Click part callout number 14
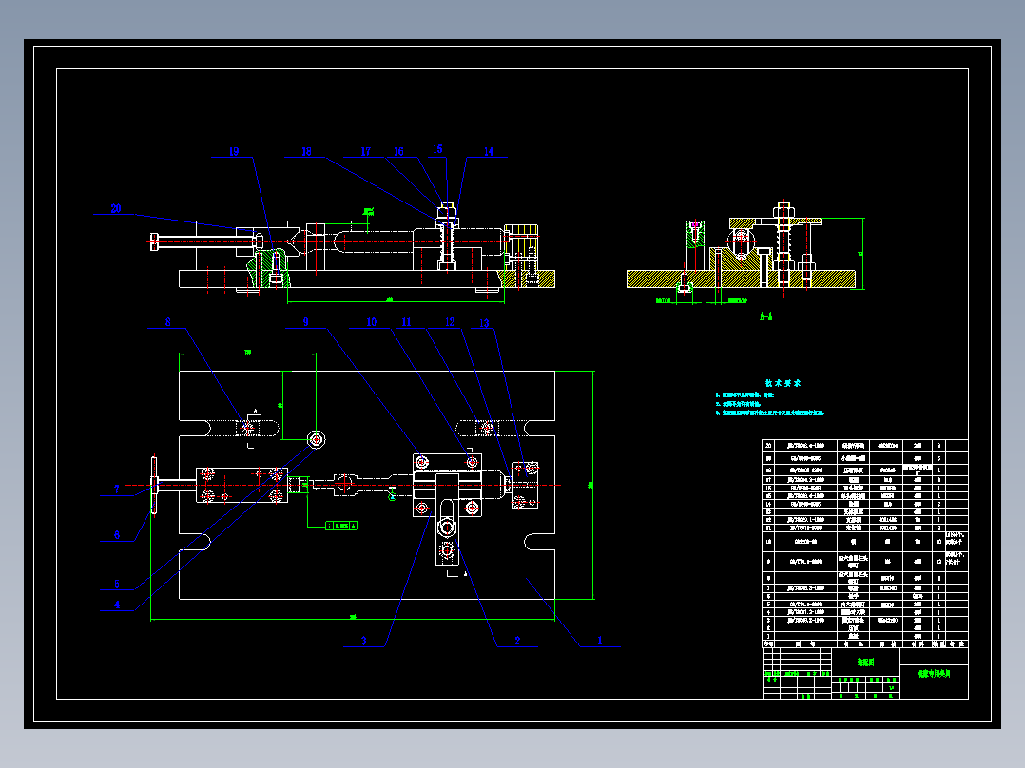Image resolution: width=1025 pixels, height=768 pixels. pos(489,152)
